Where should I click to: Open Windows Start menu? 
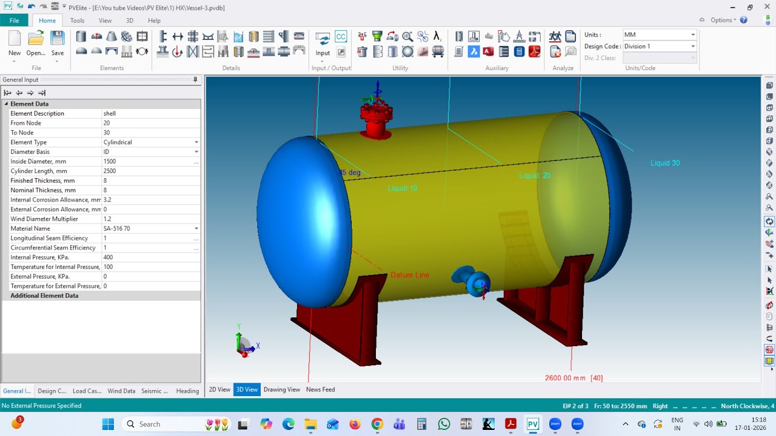coord(108,424)
